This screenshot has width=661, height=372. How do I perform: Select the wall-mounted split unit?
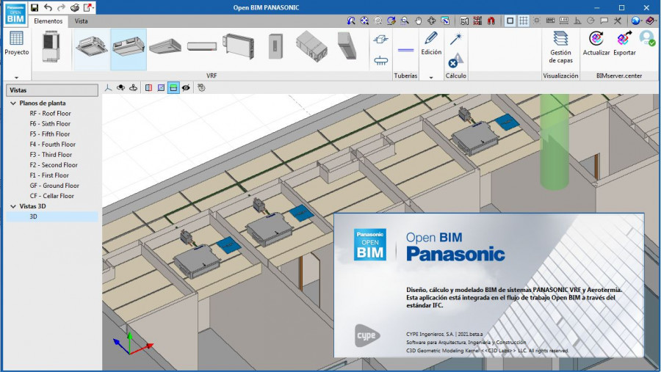[x=202, y=46]
